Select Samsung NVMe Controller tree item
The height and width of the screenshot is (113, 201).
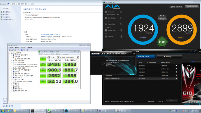pos(25,81)
